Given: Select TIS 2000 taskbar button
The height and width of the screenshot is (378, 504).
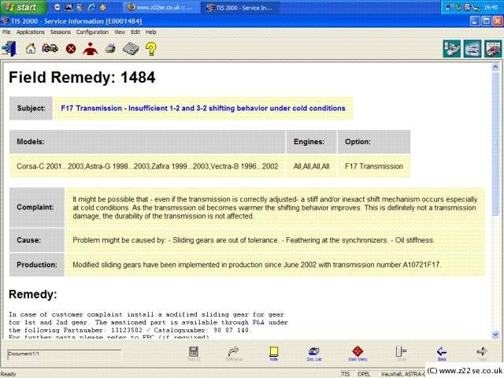Looking at the screenshot, I should click(x=240, y=7).
